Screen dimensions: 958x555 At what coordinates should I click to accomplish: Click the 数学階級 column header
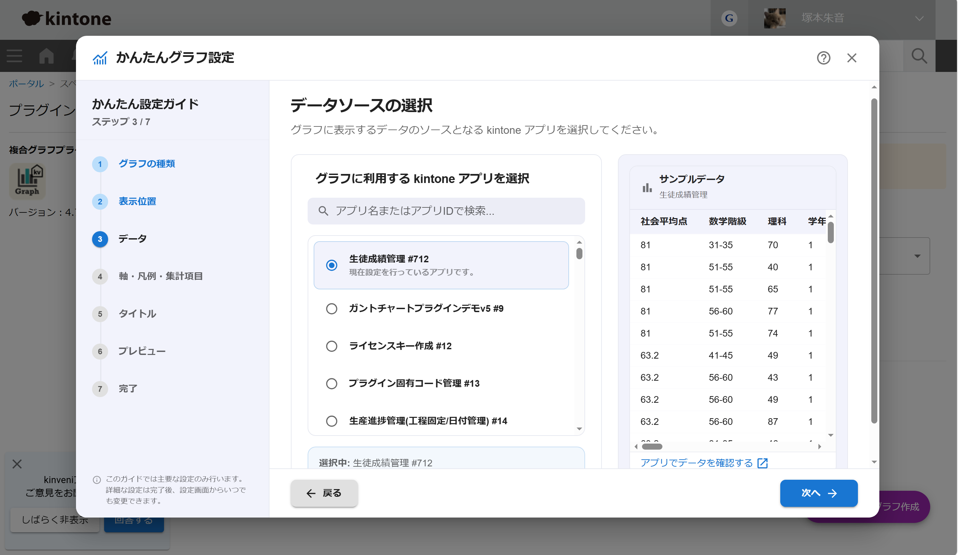point(727,221)
